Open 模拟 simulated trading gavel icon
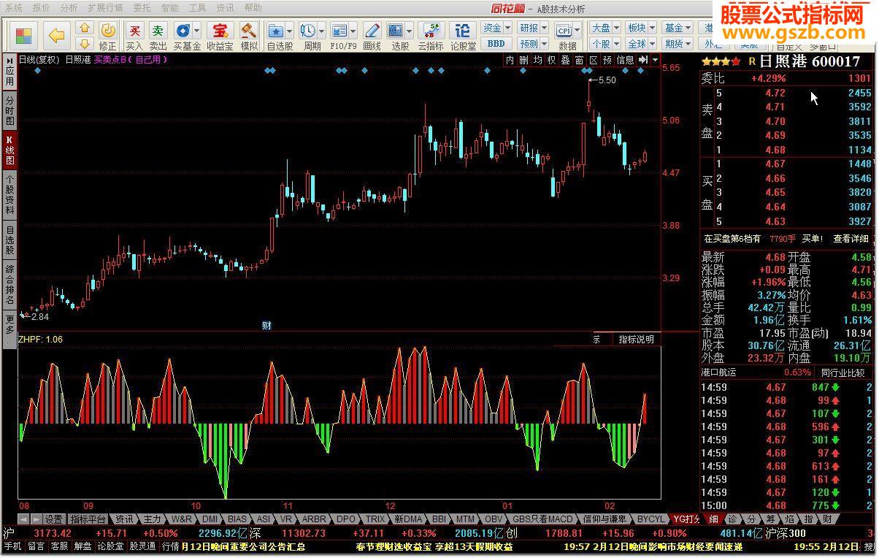This screenshot has height=558, width=879. [x=249, y=30]
